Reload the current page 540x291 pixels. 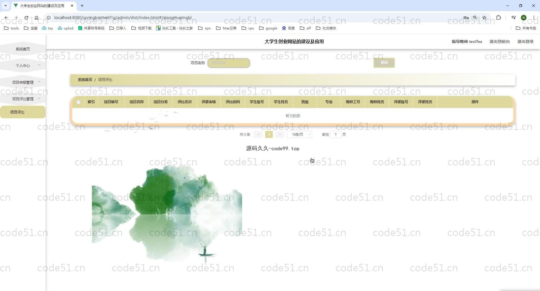tap(26, 18)
